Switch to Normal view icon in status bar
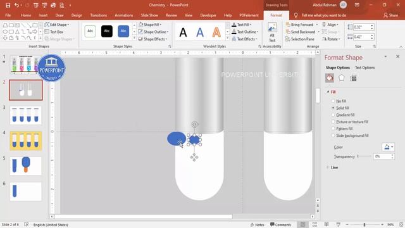This screenshot has width=405, height=228. tap(302, 225)
